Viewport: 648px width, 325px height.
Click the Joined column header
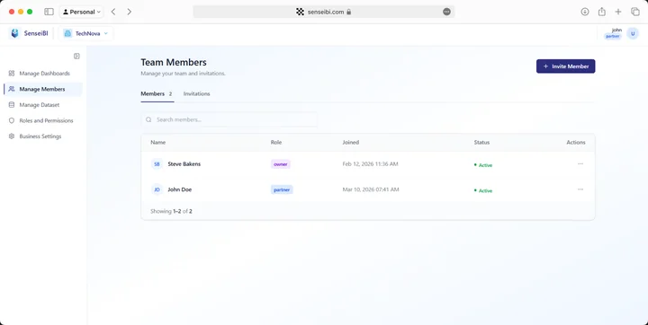(x=350, y=142)
